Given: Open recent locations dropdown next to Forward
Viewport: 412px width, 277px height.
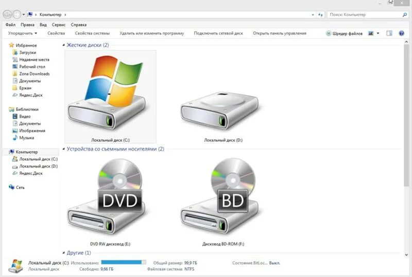Looking at the screenshot, I should click(24, 15).
